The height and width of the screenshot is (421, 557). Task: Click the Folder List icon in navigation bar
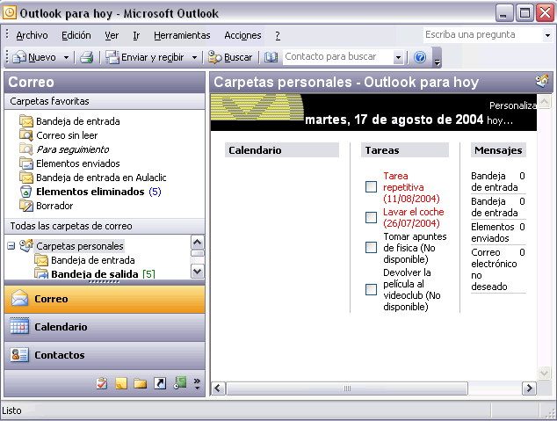pos(141,383)
